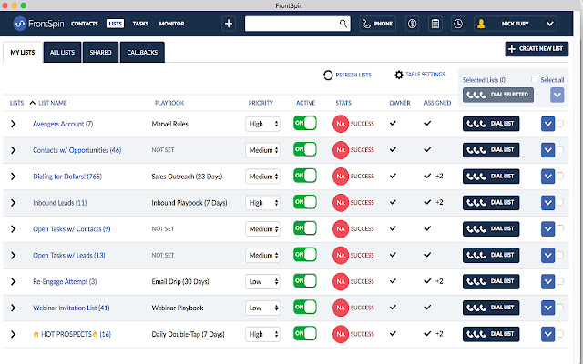Open priority dropdown for Avengers Account
Image resolution: width=583 pixels, height=364 pixels.
pos(262,124)
